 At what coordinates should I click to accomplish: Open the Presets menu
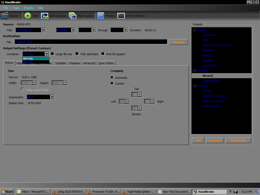click(28, 8)
